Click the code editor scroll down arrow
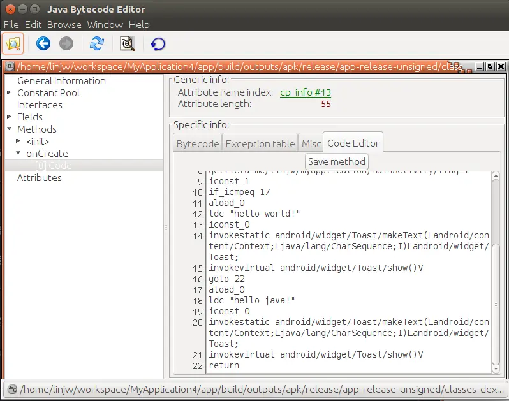 pos(496,368)
